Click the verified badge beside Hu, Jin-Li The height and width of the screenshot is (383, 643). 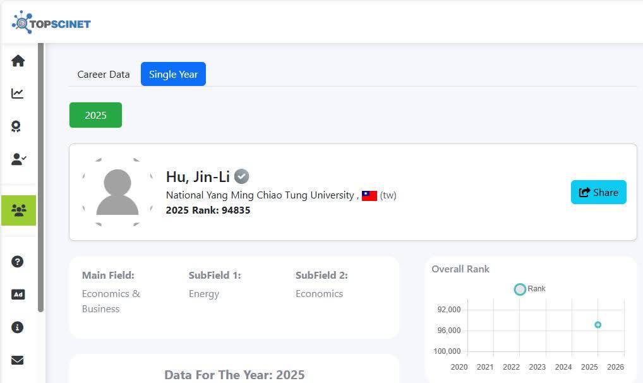pyautogui.click(x=241, y=176)
